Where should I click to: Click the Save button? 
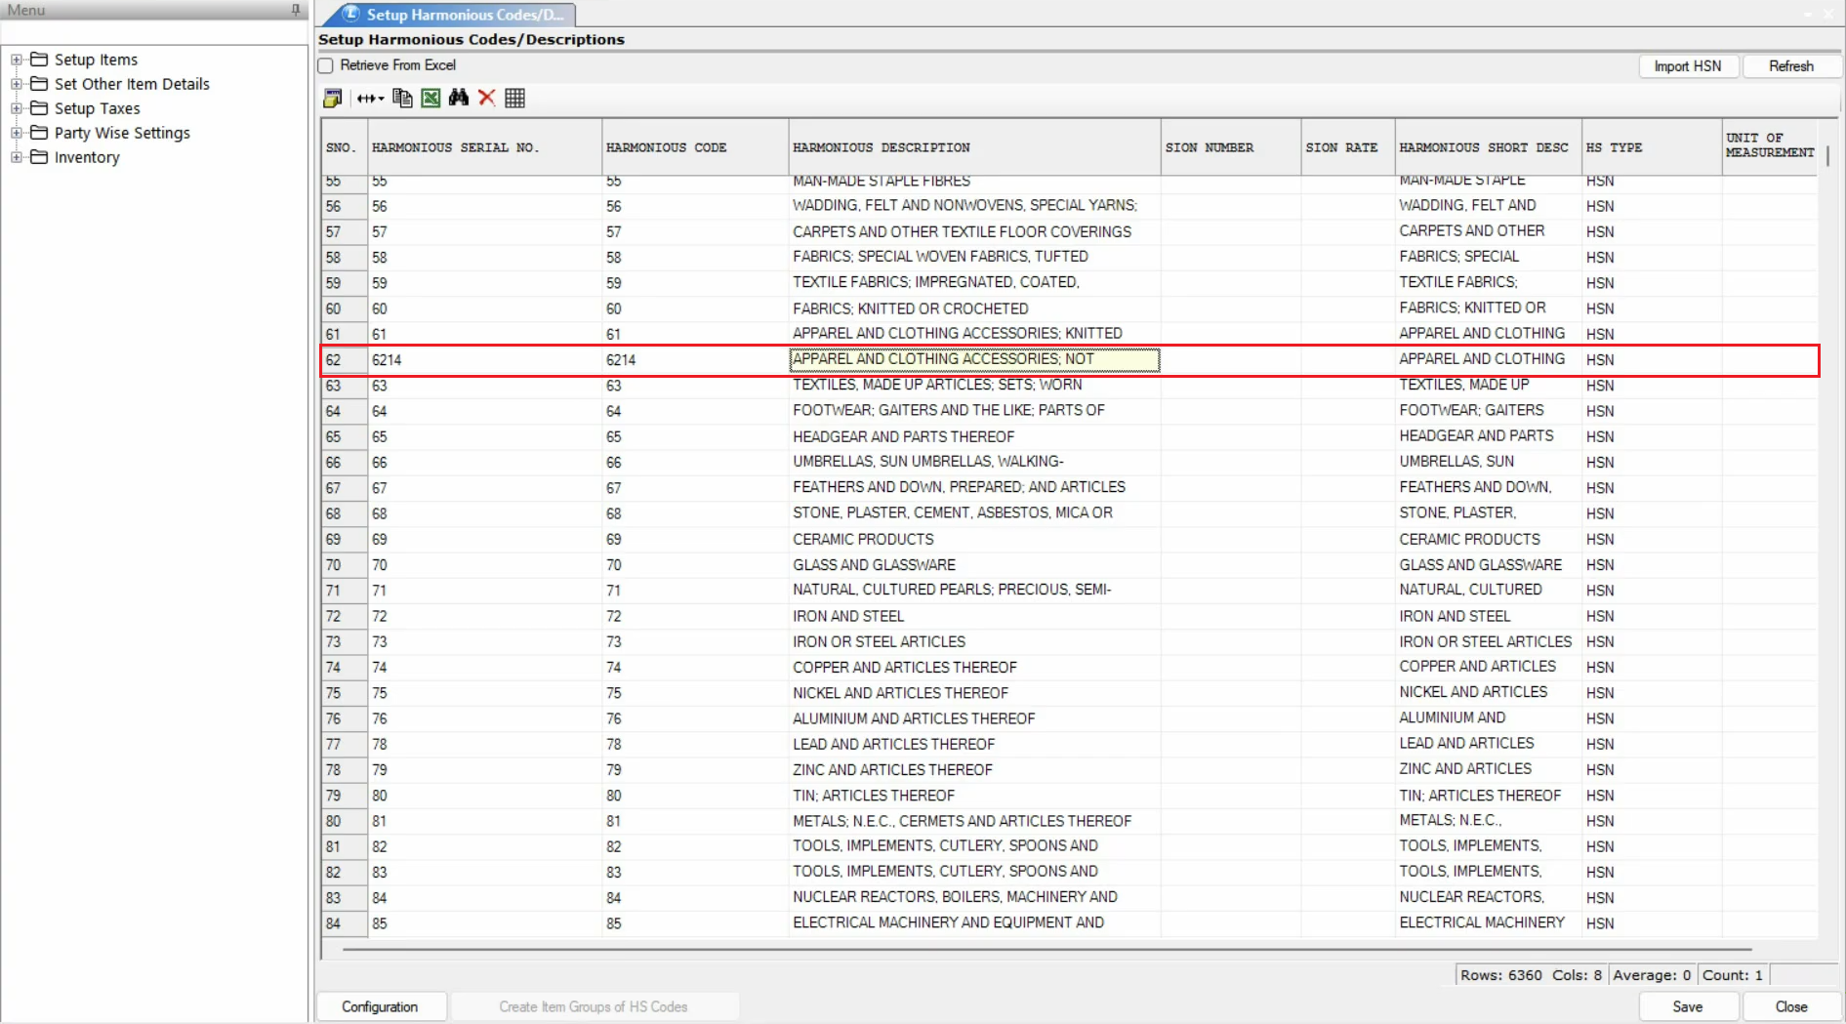[1687, 1006]
